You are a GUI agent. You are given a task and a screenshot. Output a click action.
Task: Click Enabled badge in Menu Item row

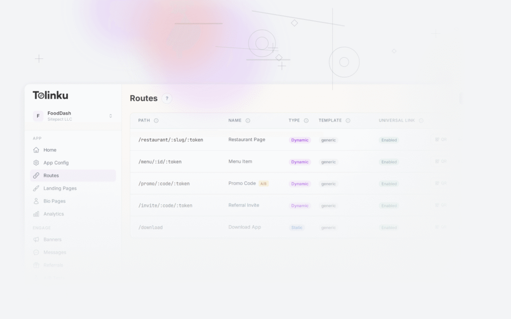click(389, 162)
